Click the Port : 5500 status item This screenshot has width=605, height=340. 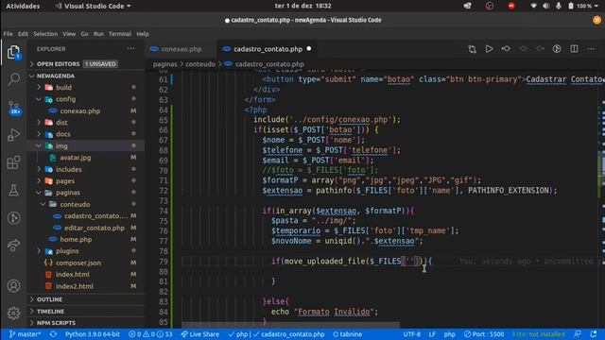(x=484, y=334)
